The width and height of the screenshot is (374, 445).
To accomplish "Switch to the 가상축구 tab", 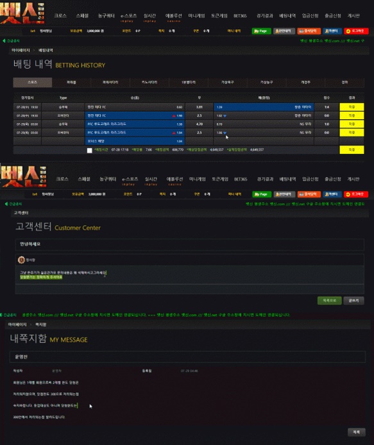I will (228, 82).
